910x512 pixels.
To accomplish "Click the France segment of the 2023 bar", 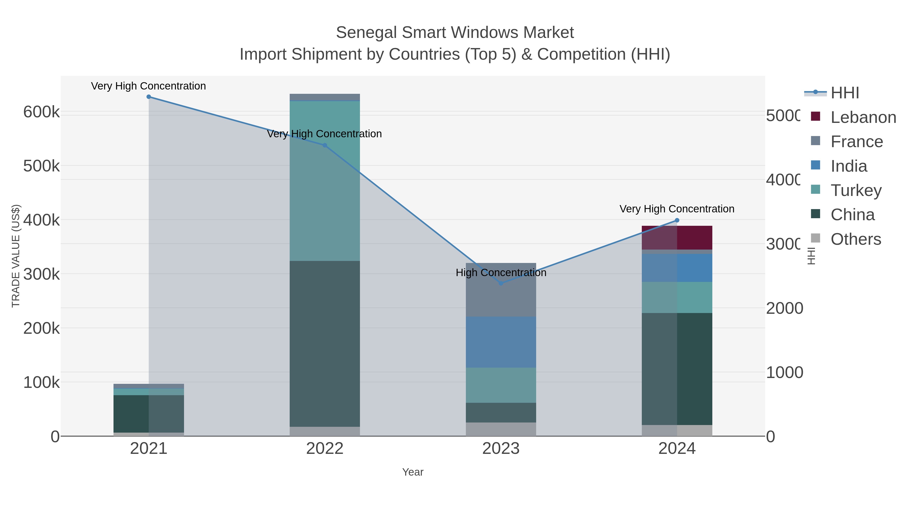I will click(501, 290).
